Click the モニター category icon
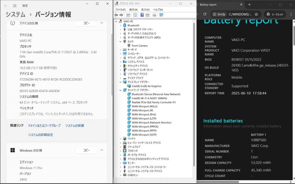Viewport: 295px width, 184px height. tap(124, 163)
